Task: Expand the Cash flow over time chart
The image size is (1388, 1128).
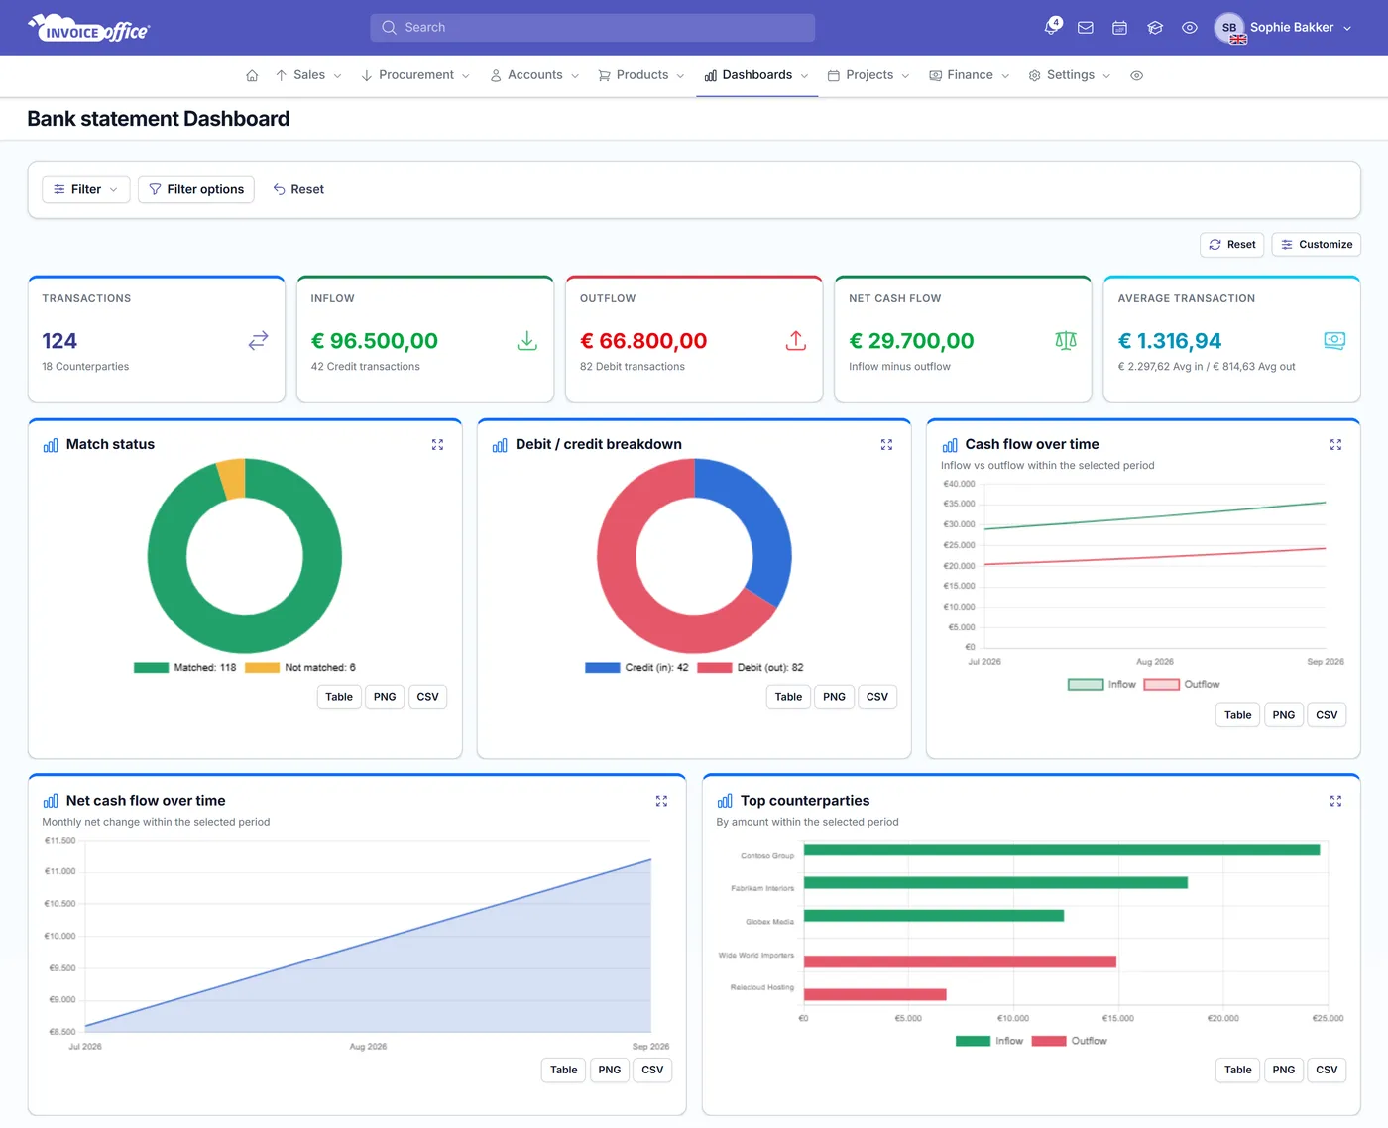Action: [1335, 445]
